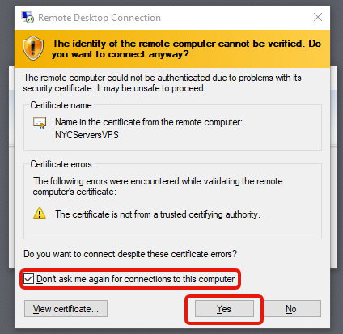
Task: Close the Remote Desktop Connection dialog
Action: (x=318, y=17)
